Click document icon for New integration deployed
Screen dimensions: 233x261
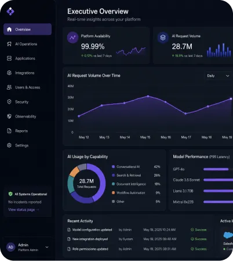pyautogui.click(x=69, y=239)
